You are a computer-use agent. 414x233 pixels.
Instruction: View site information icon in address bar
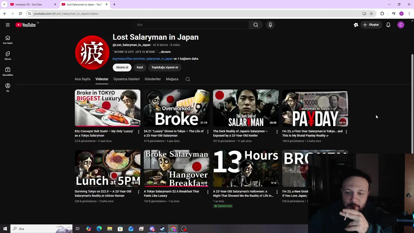[29, 14]
